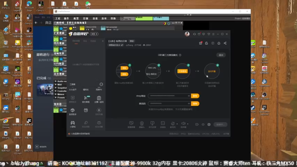Click the edit button next to stream title

[132, 41]
